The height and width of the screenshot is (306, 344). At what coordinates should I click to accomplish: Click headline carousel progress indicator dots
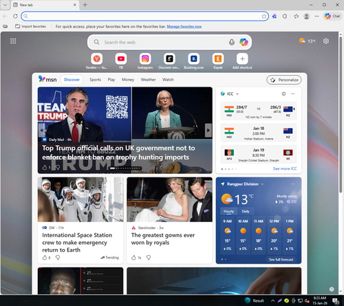coord(125,168)
